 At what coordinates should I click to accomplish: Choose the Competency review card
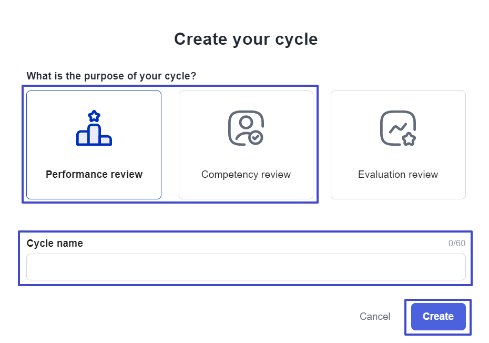(246, 145)
